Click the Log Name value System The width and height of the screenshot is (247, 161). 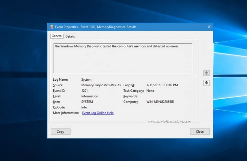86,79
